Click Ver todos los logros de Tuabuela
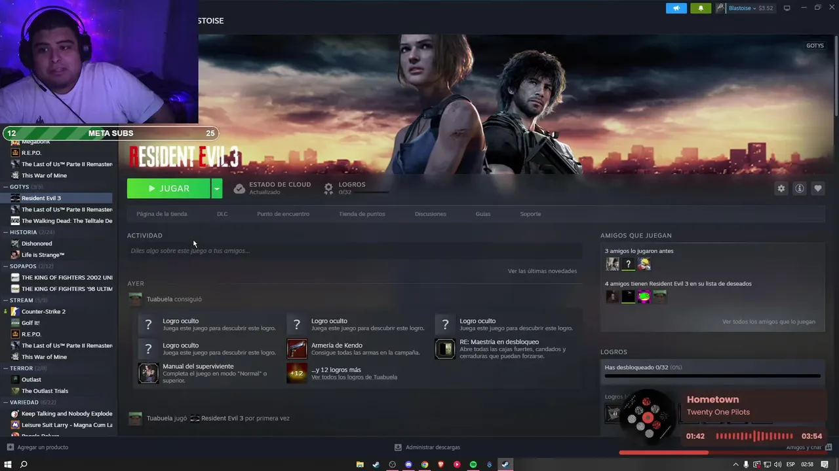 [354, 377]
